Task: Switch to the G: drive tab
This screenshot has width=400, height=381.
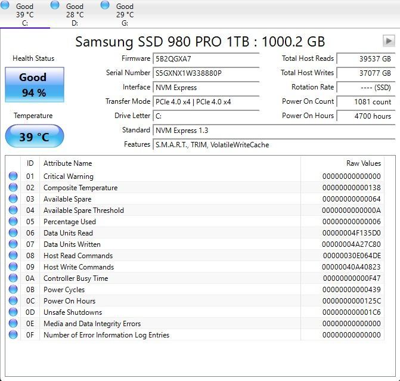Action: tap(125, 14)
